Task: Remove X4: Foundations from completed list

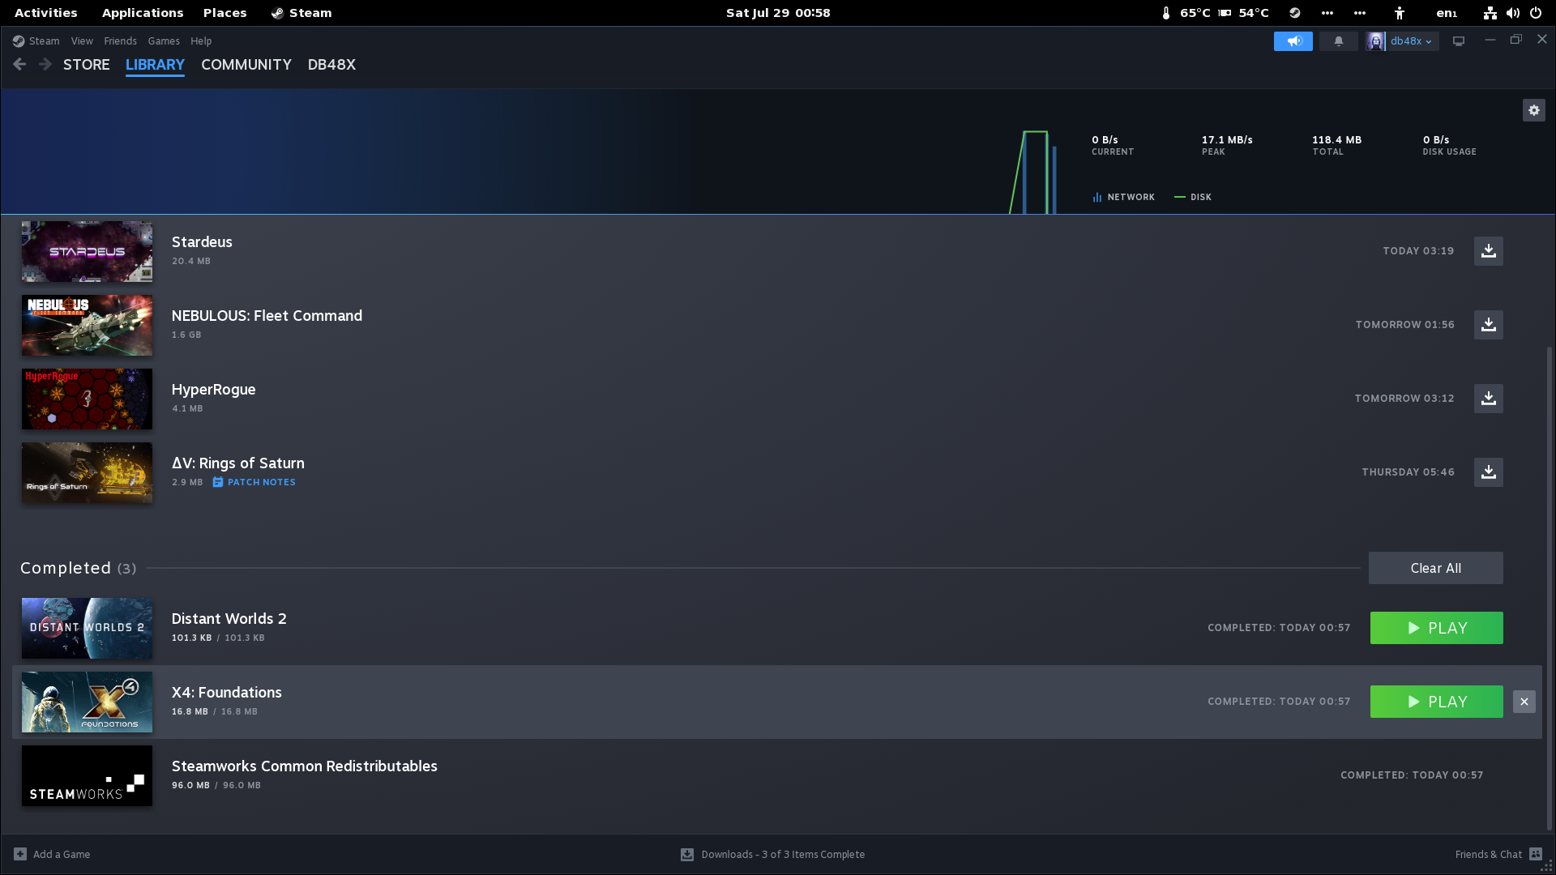Action: [x=1524, y=702]
